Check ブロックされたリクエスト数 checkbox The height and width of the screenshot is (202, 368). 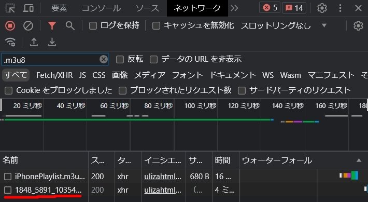pyautogui.click(x=122, y=90)
